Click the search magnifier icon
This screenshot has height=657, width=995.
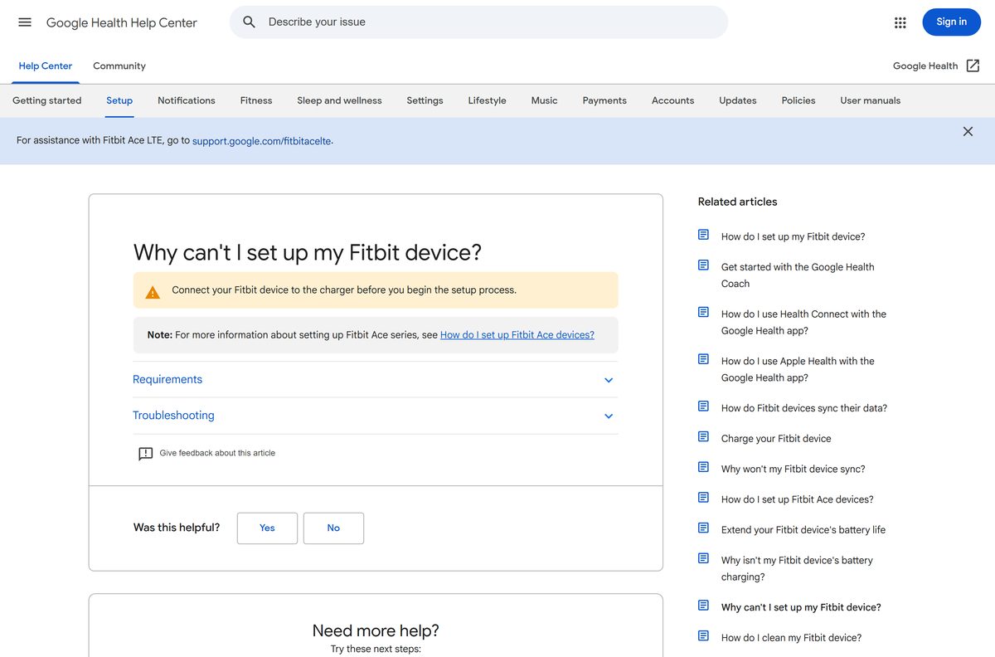[x=249, y=22]
